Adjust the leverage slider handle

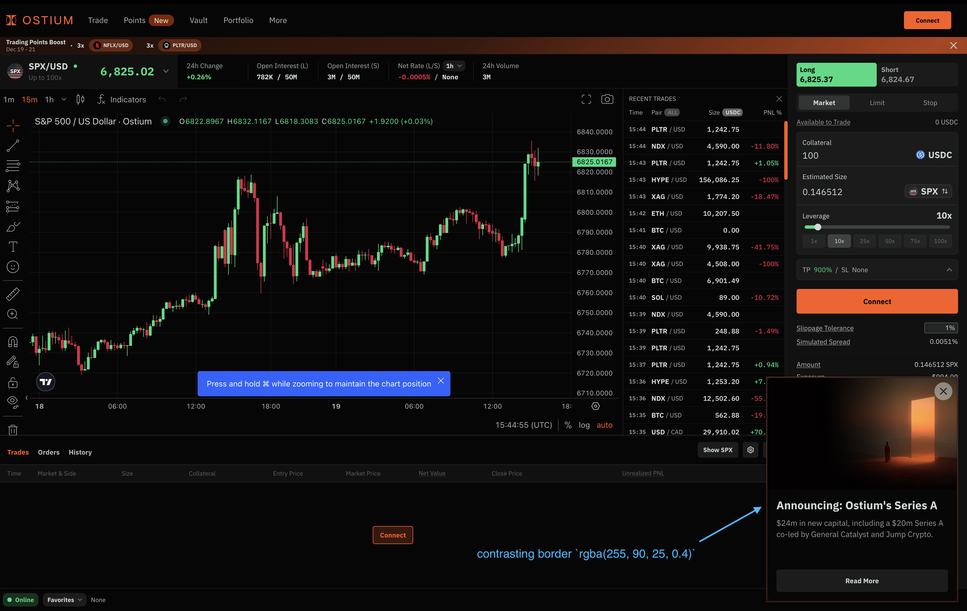coord(818,227)
